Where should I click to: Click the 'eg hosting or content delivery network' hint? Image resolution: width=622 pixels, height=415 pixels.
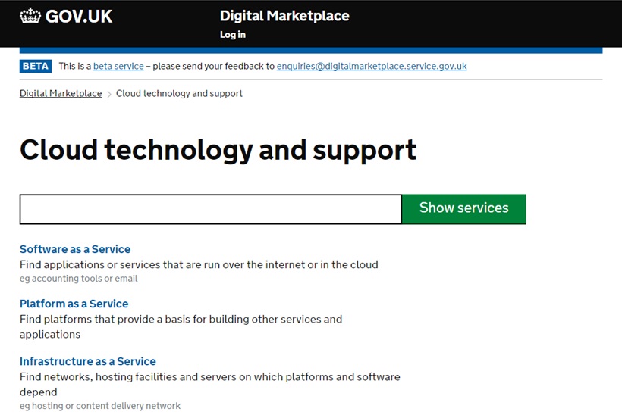(x=100, y=406)
